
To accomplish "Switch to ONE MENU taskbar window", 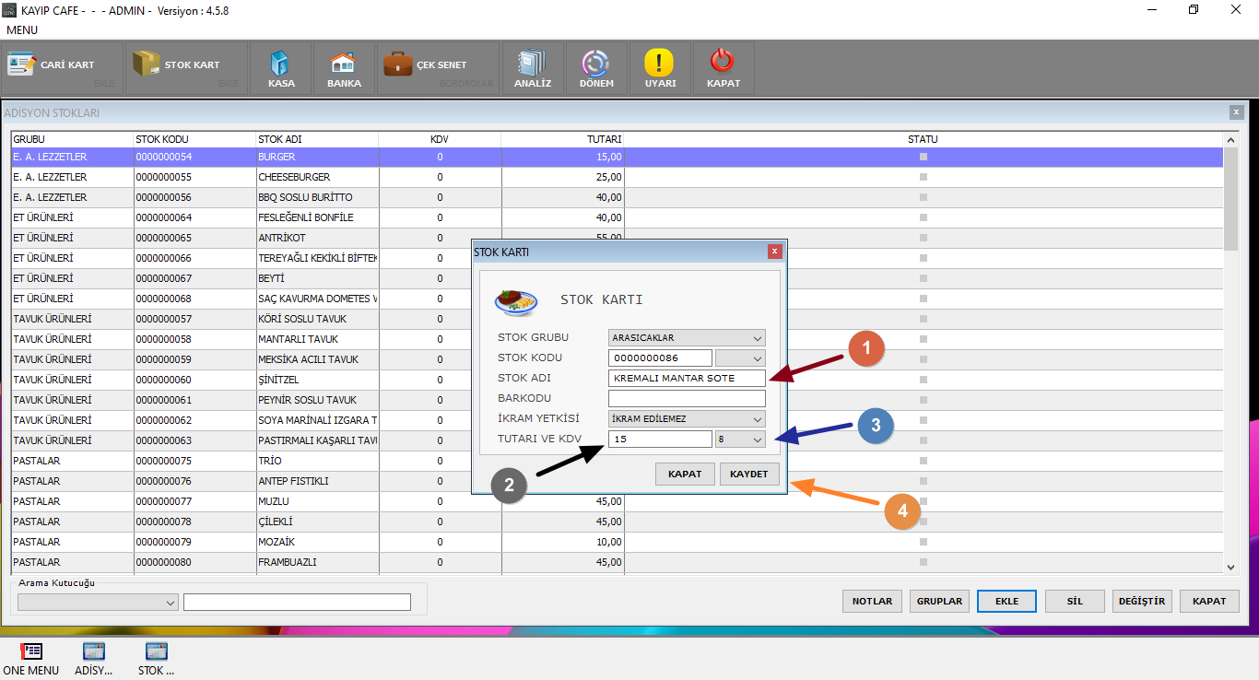I will (x=30, y=658).
